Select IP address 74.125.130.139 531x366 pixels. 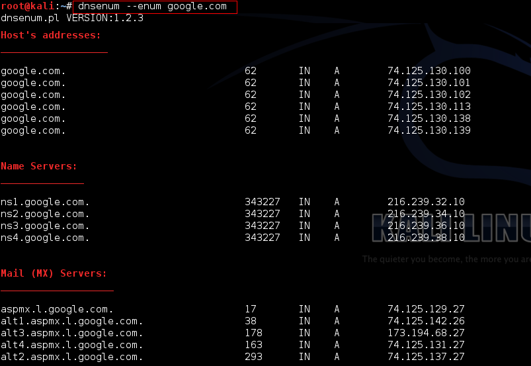click(429, 130)
